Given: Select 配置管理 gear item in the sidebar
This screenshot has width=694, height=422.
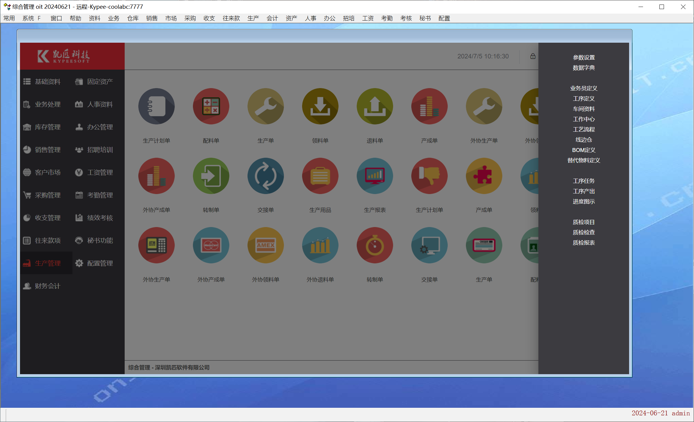Looking at the screenshot, I should click(99, 263).
